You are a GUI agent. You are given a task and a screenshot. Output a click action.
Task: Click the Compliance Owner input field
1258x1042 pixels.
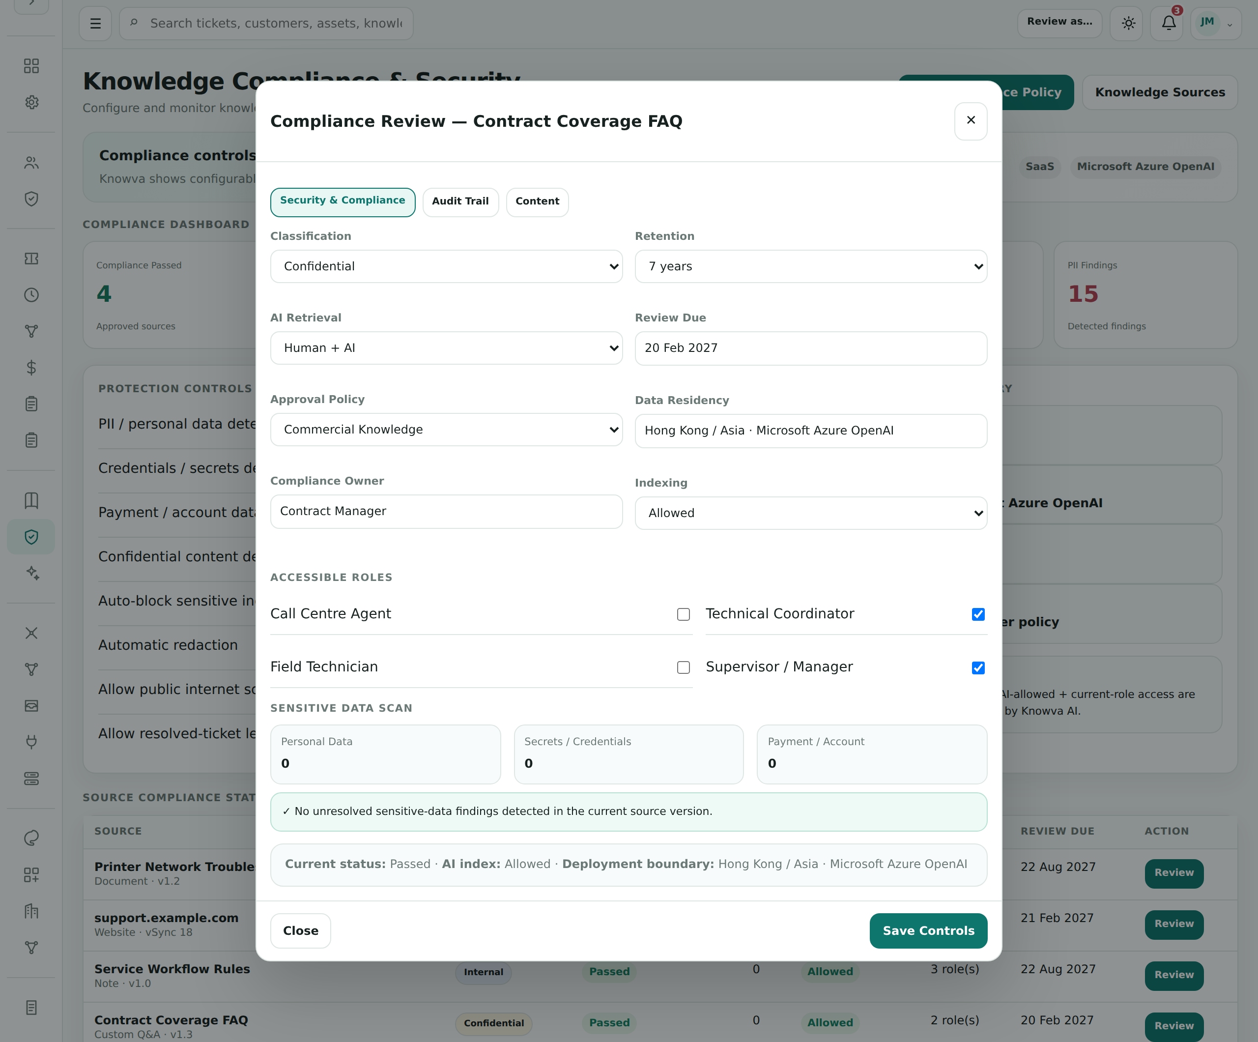point(446,511)
